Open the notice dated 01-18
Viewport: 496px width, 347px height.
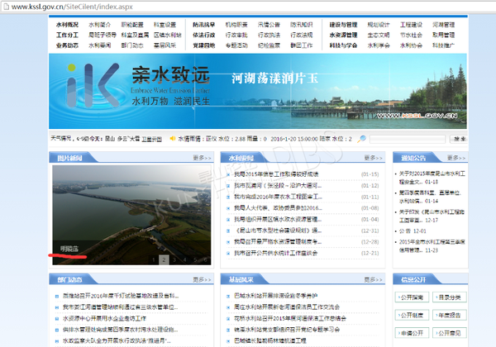[432, 178]
